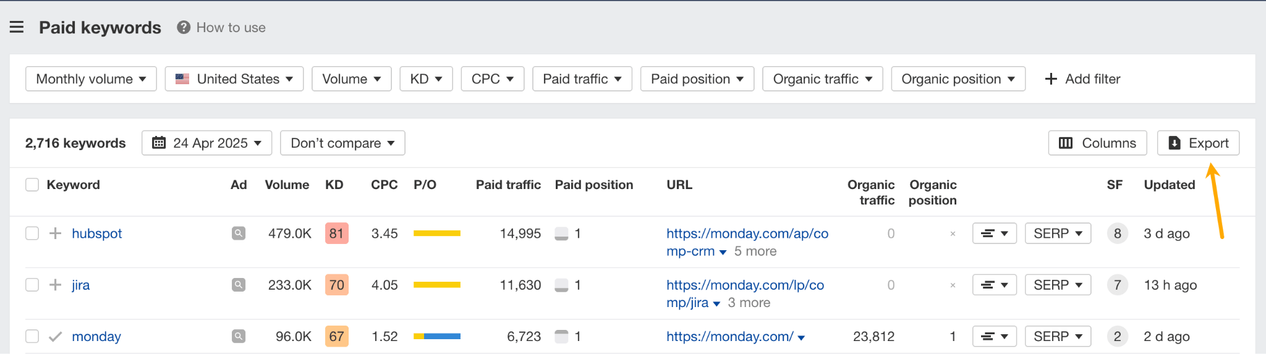Click the Columns button
This screenshot has width=1266, height=354.
[1098, 143]
